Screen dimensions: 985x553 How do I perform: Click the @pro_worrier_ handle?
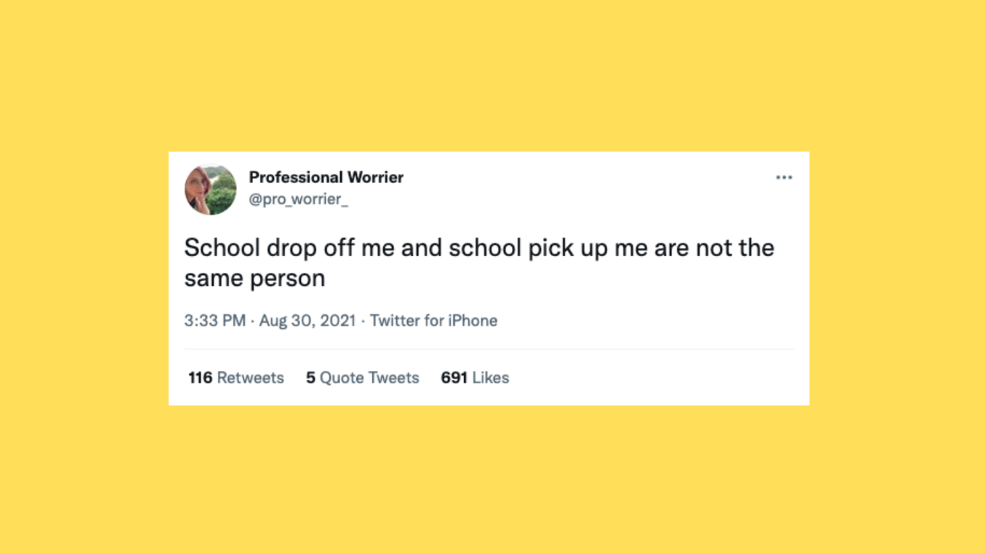(x=298, y=199)
